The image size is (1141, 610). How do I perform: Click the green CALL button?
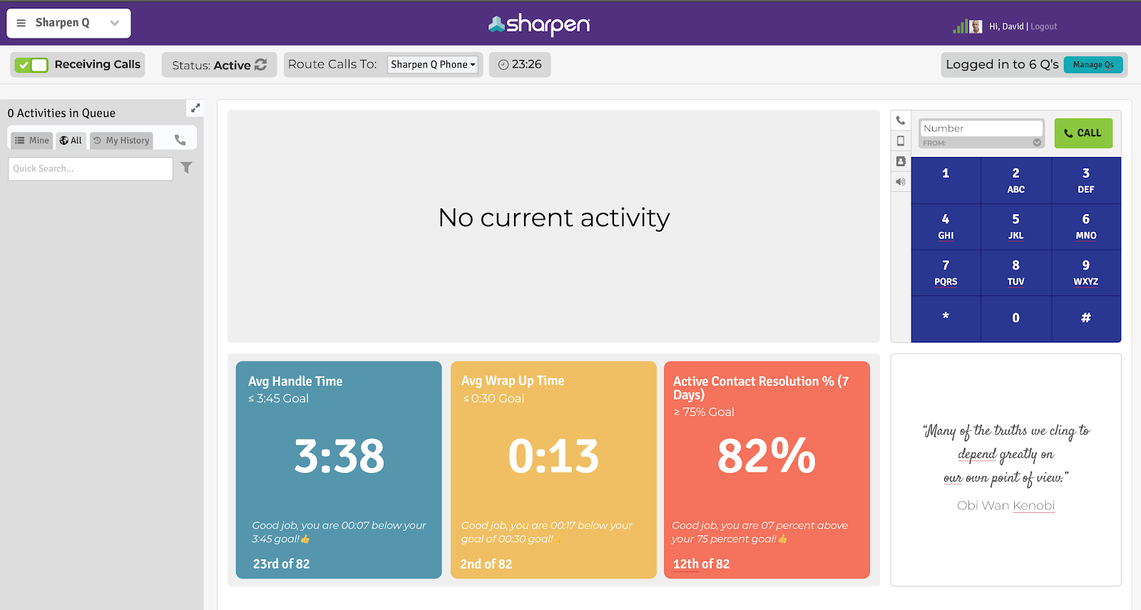[1083, 133]
